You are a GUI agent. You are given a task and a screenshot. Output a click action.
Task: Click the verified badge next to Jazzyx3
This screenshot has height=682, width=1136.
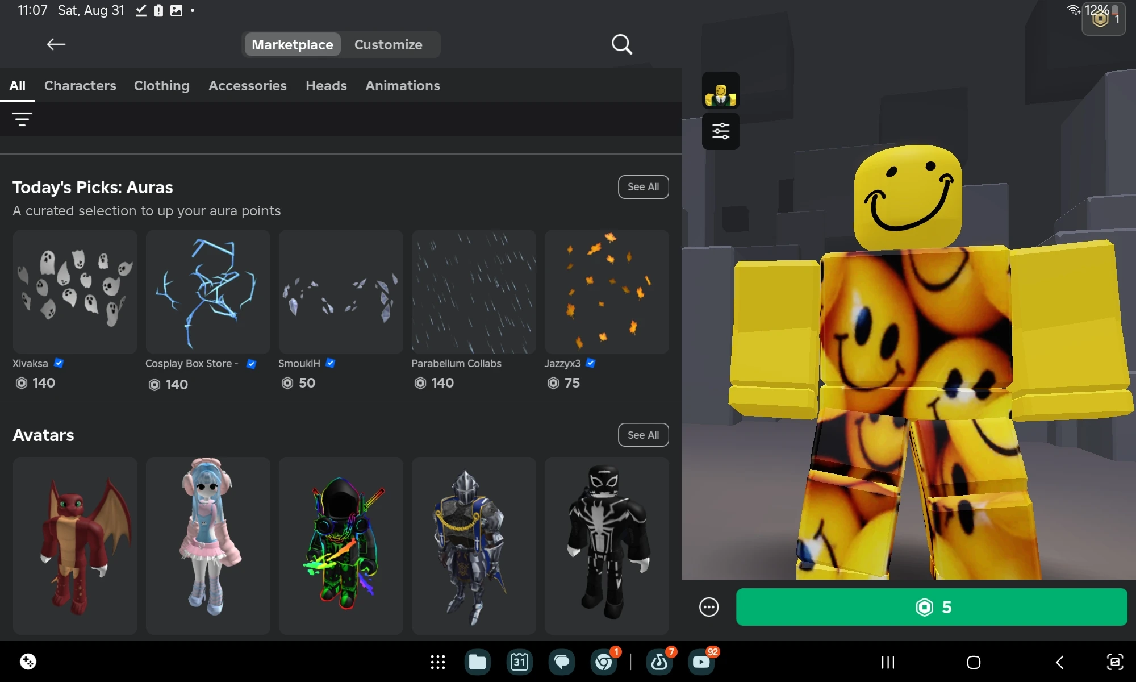[x=591, y=364]
